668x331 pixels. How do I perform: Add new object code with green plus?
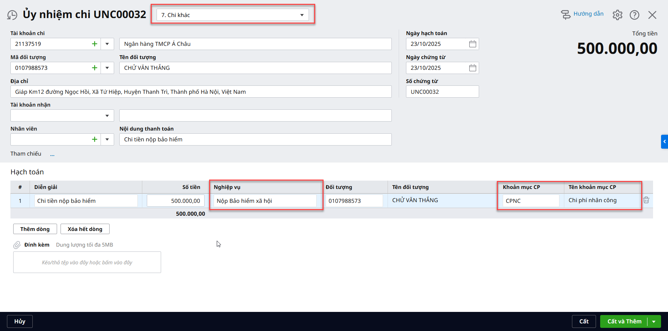[94, 68]
